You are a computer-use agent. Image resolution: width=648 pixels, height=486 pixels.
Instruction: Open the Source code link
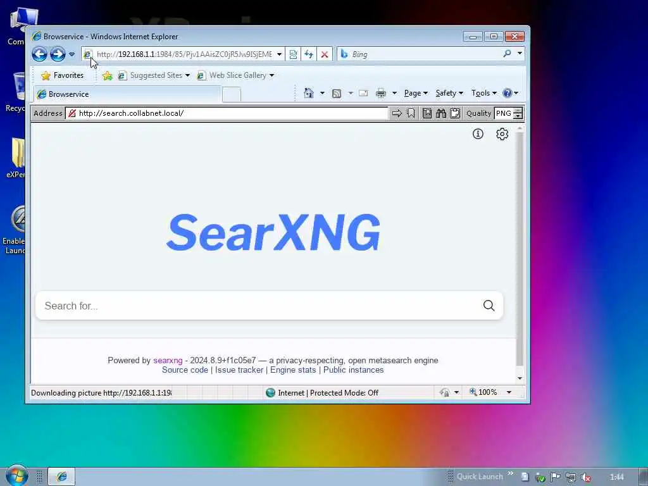point(185,370)
